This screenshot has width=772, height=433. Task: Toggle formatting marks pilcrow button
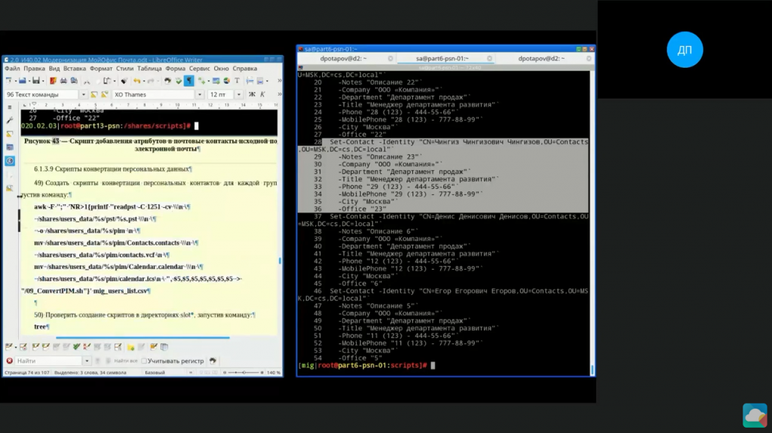(189, 81)
